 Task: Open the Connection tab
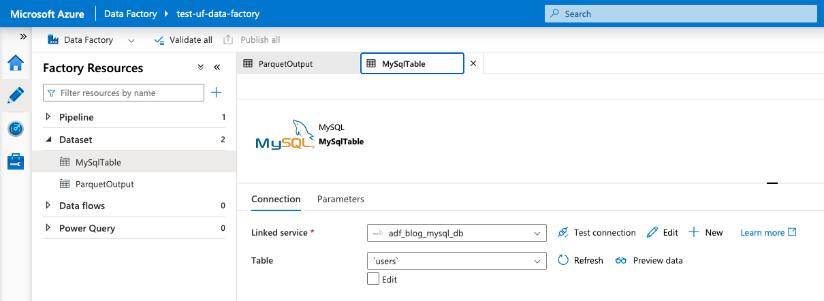(276, 199)
